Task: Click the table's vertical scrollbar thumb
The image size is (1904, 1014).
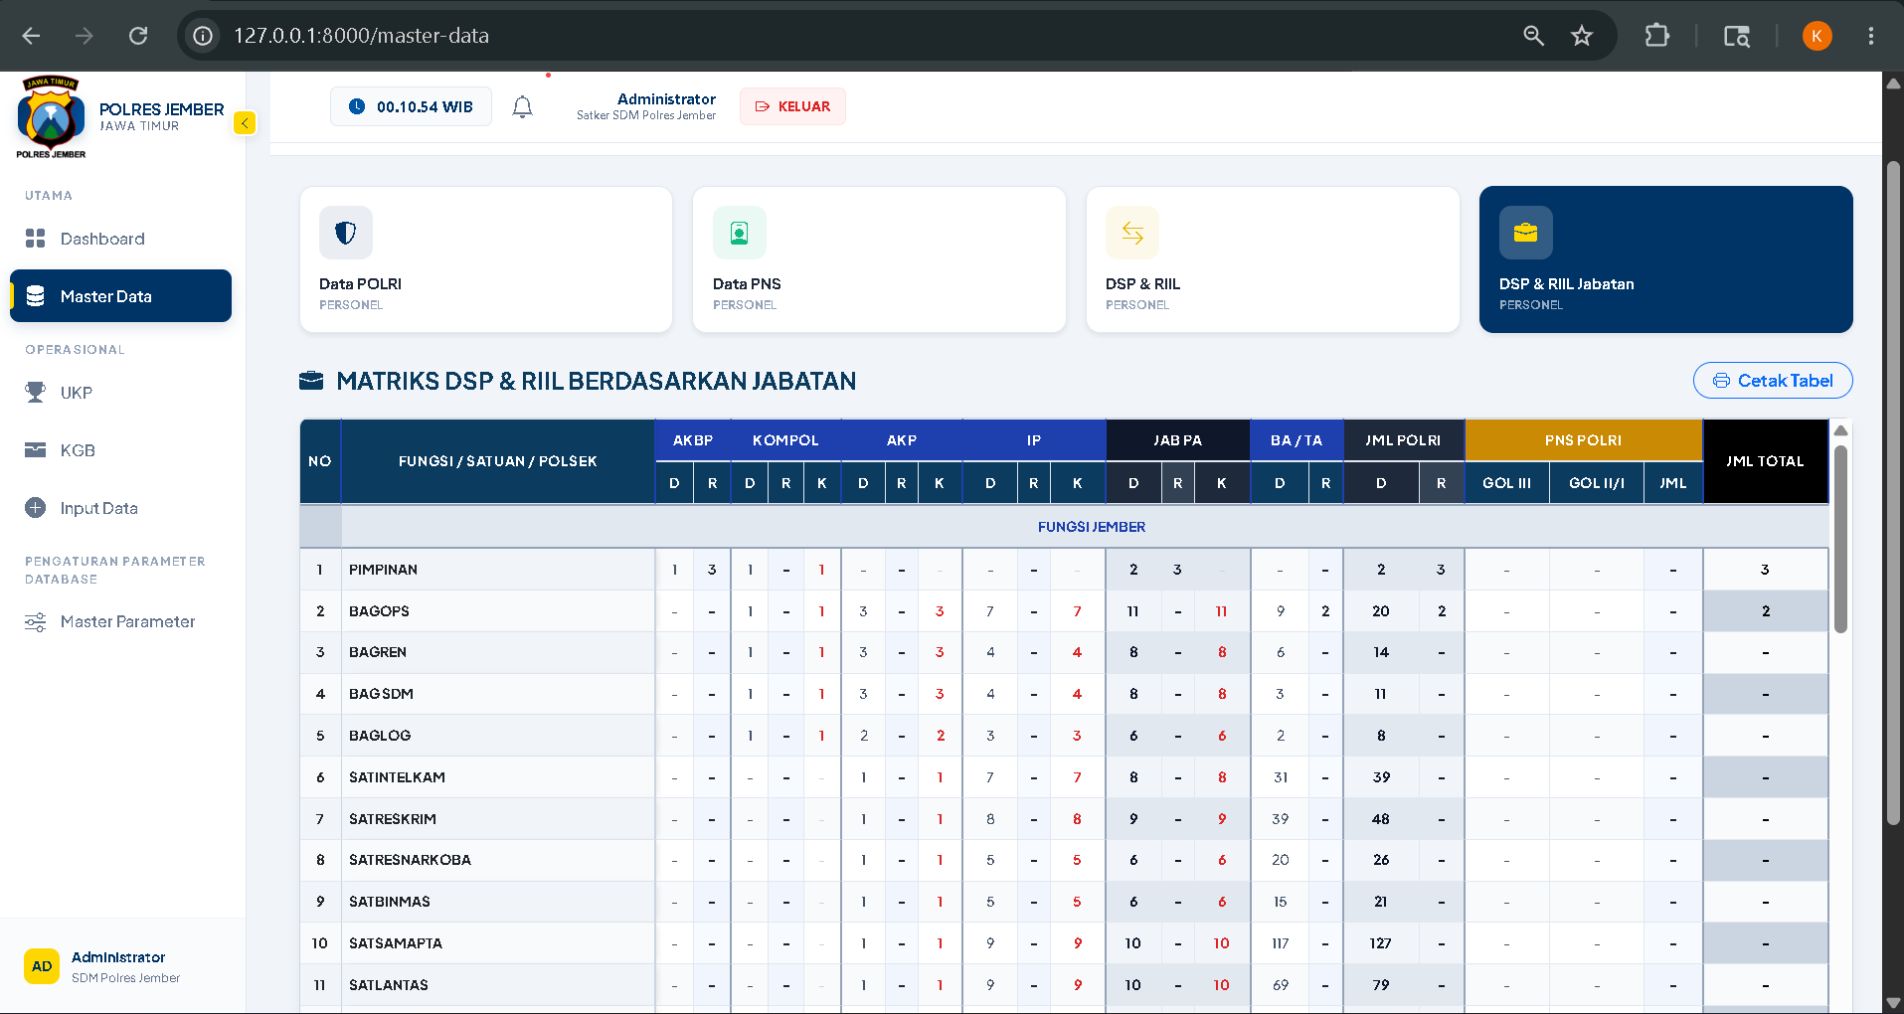Action: click(1840, 539)
